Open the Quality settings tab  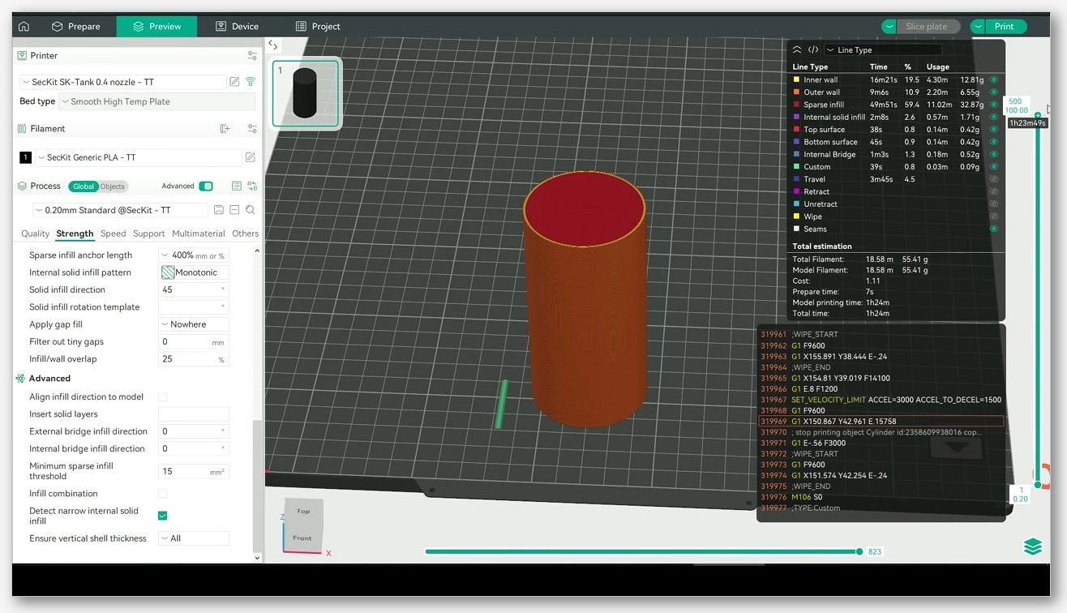tap(35, 234)
